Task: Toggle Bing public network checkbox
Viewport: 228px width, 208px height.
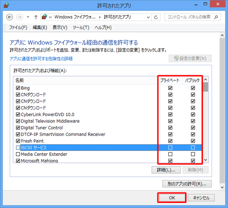Action: click(193, 88)
